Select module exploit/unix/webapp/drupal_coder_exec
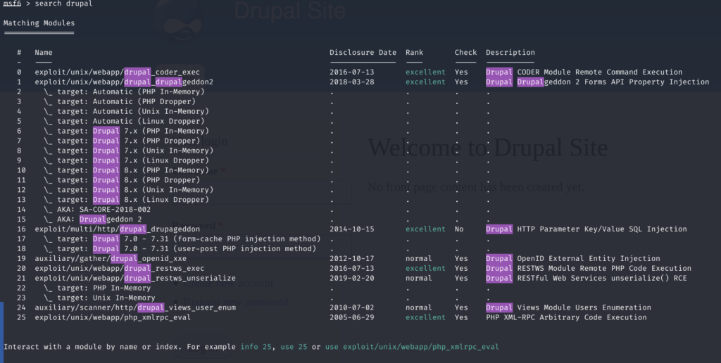Viewport: 721px width, 363px height. tap(118, 72)
